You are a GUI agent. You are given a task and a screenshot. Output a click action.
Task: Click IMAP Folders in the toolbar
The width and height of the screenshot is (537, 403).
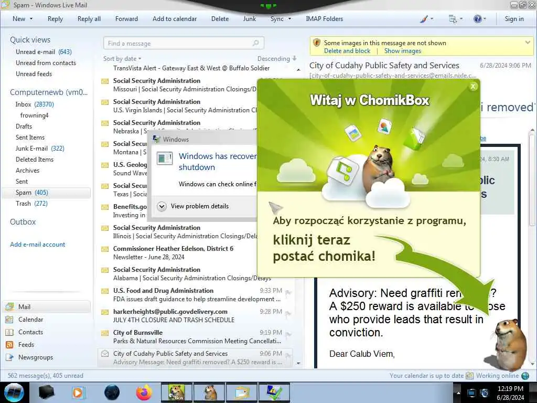[x=324, y=19]
